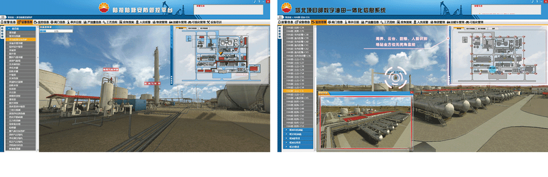Expand the last blue group in right sidebar
Viewport: 548px width, 177px height.
pos(299,147)
